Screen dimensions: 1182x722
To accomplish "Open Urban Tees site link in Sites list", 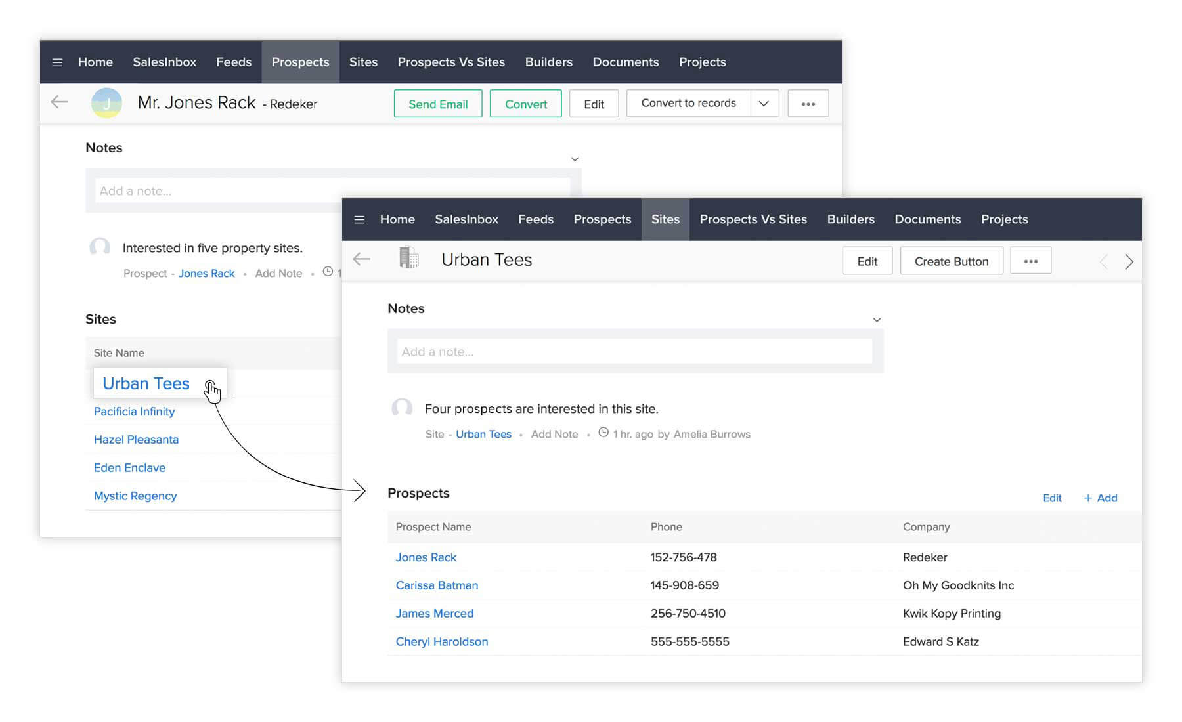I will coord(146,383).
